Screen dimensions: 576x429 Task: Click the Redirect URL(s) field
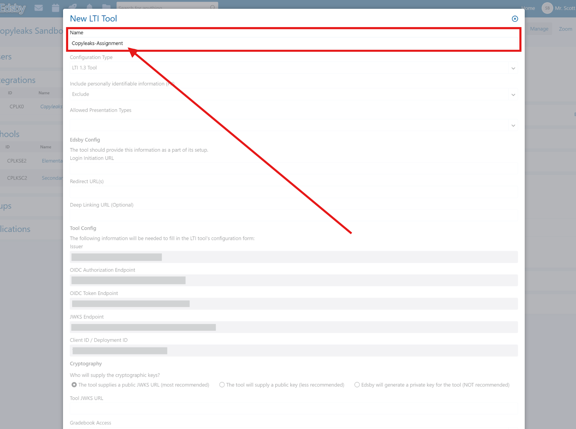[x=294, y=192]
